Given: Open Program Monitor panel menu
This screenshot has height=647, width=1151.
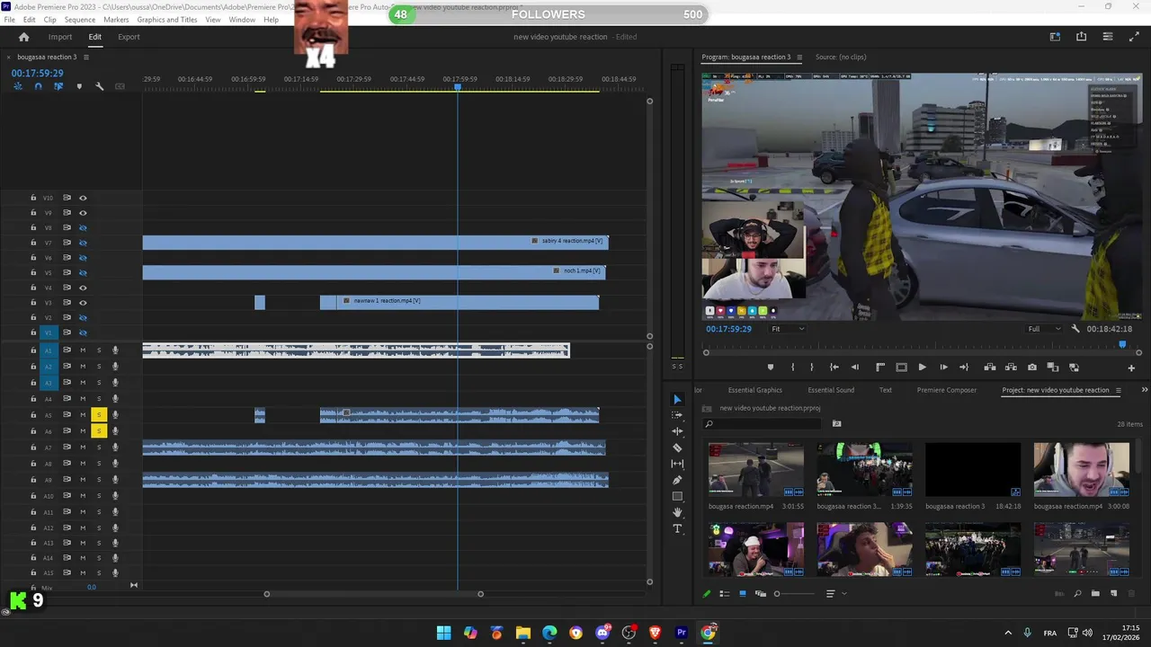Looking at the screenshot, I should tap(799, 58).
